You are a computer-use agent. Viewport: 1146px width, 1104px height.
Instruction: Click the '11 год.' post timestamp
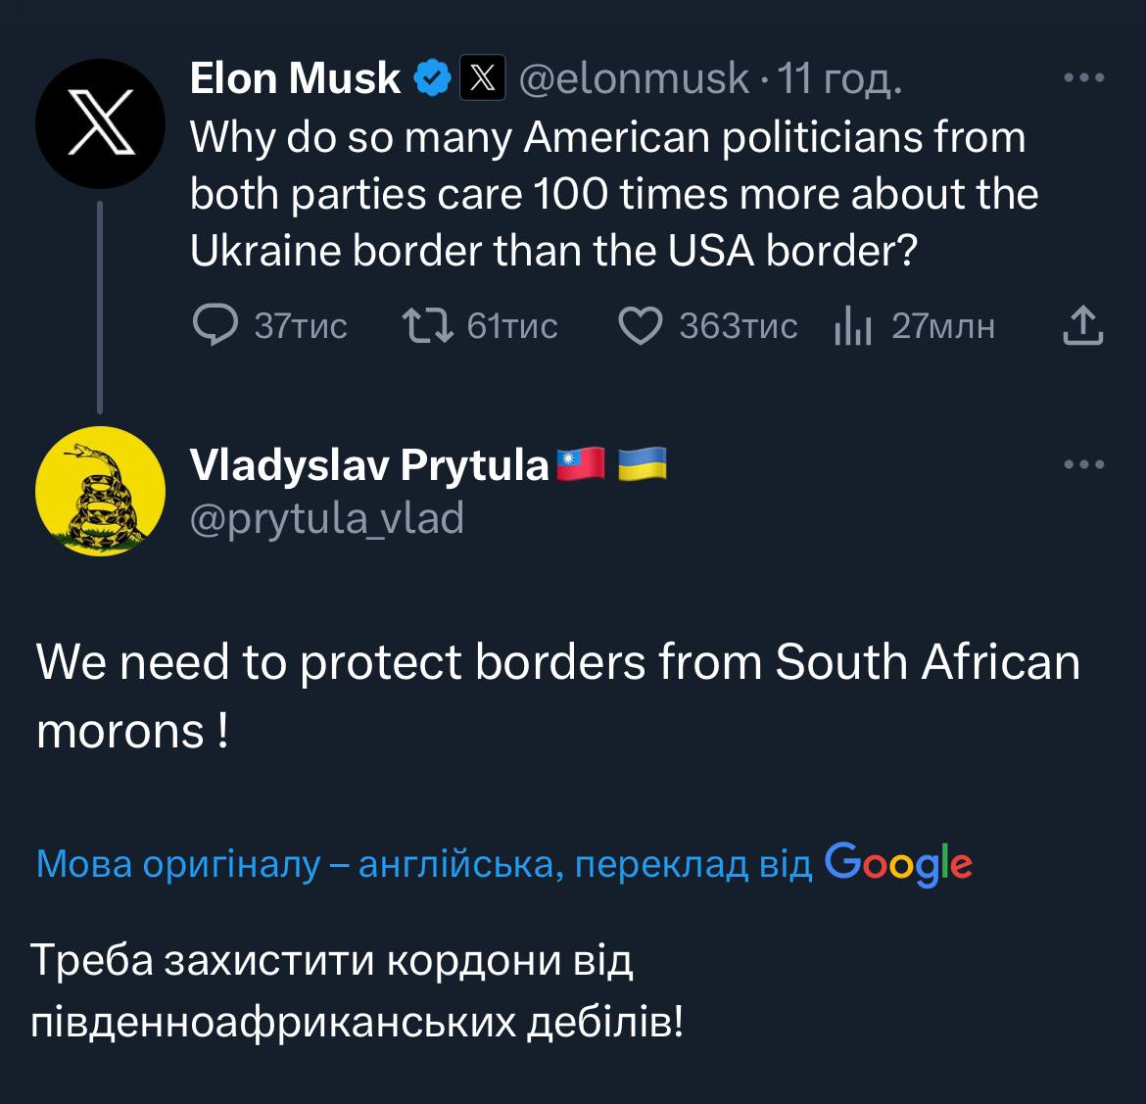pyautogui.click(x=838, y=78)
